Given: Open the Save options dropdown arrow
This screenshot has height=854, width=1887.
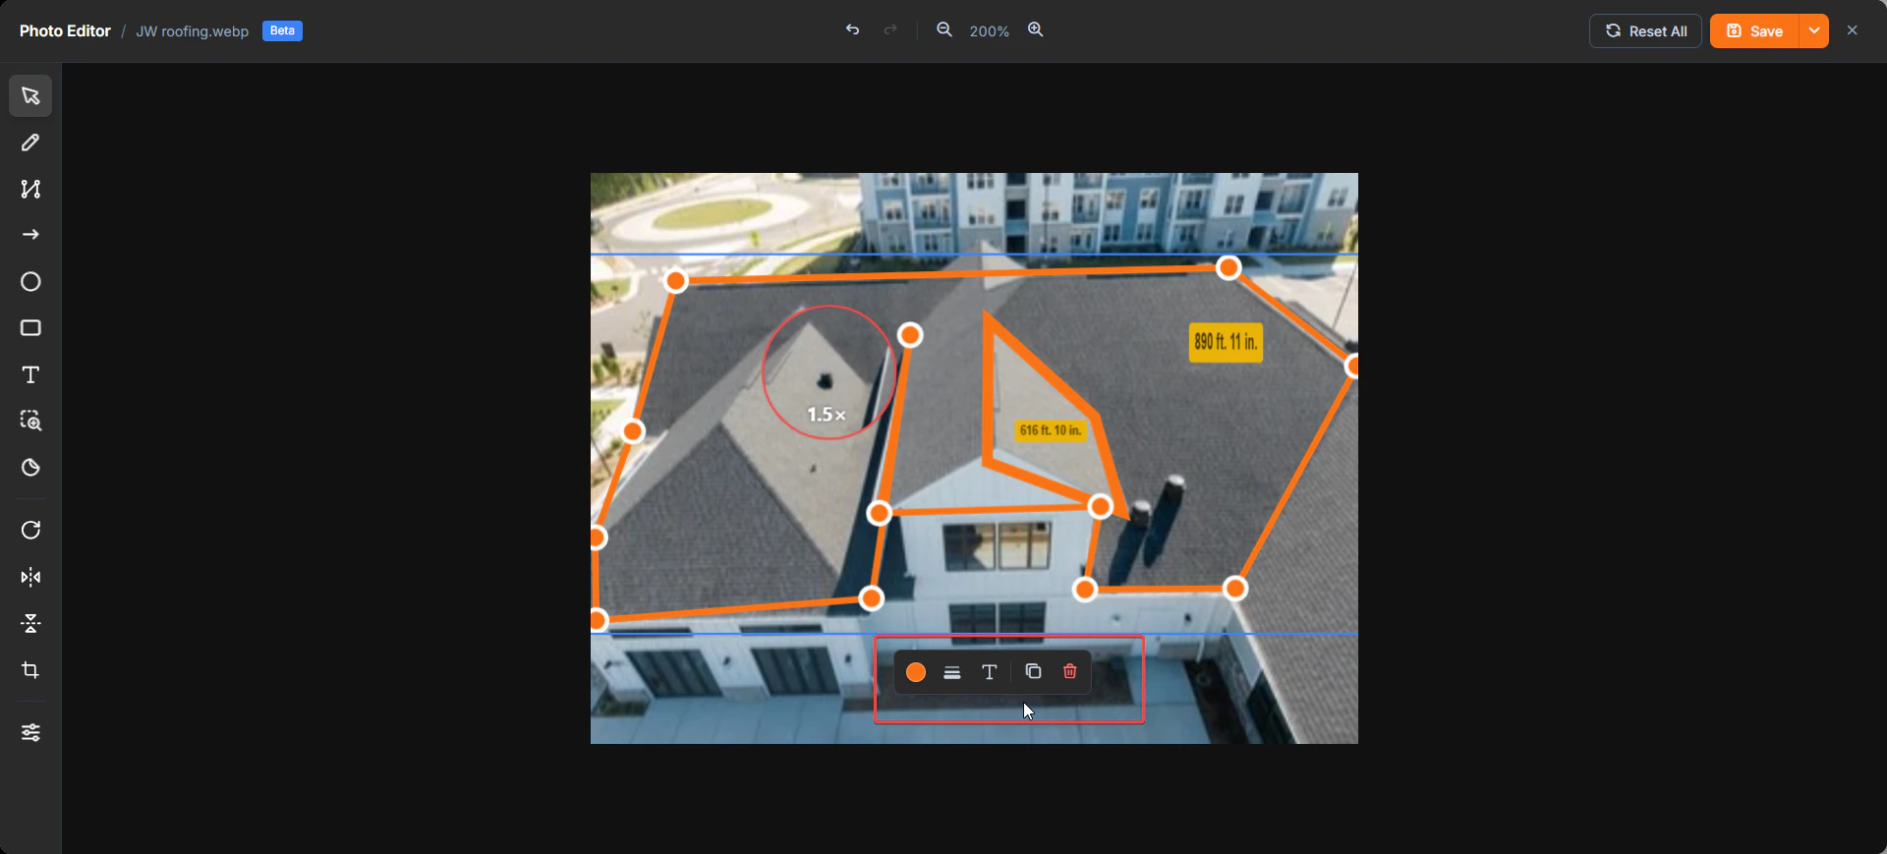Looking at the screenshot, I should pyautogui.click(x=1814, y=31).
